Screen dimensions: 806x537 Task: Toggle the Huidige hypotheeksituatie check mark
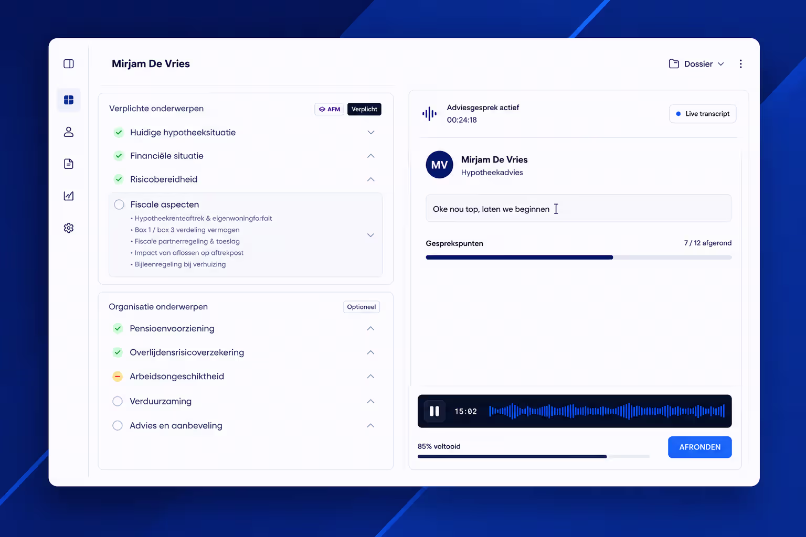point(119,132)
